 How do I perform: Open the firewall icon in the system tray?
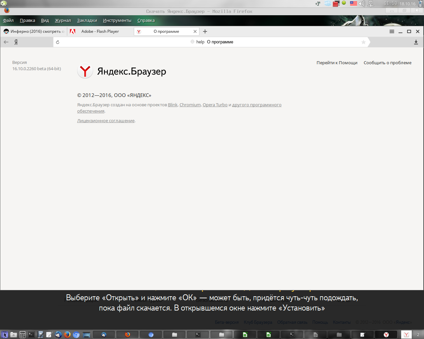[336, 4]
